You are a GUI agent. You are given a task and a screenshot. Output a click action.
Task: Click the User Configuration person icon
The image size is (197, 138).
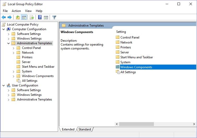(9, 85)
